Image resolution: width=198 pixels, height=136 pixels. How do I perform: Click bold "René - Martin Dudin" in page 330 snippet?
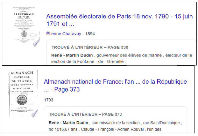pyautogui.click(x=70, y=55)
